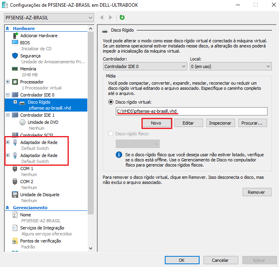Click the Remover button

pos(256,192)
